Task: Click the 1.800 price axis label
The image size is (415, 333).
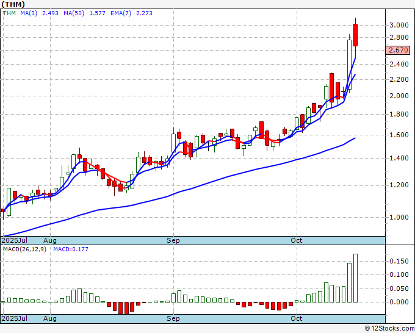Action: 399,114
